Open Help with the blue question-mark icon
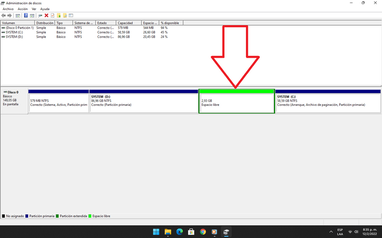 pyautogui.click(x=26, y=15)
